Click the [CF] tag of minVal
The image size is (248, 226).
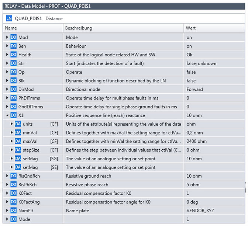(54, 133)
